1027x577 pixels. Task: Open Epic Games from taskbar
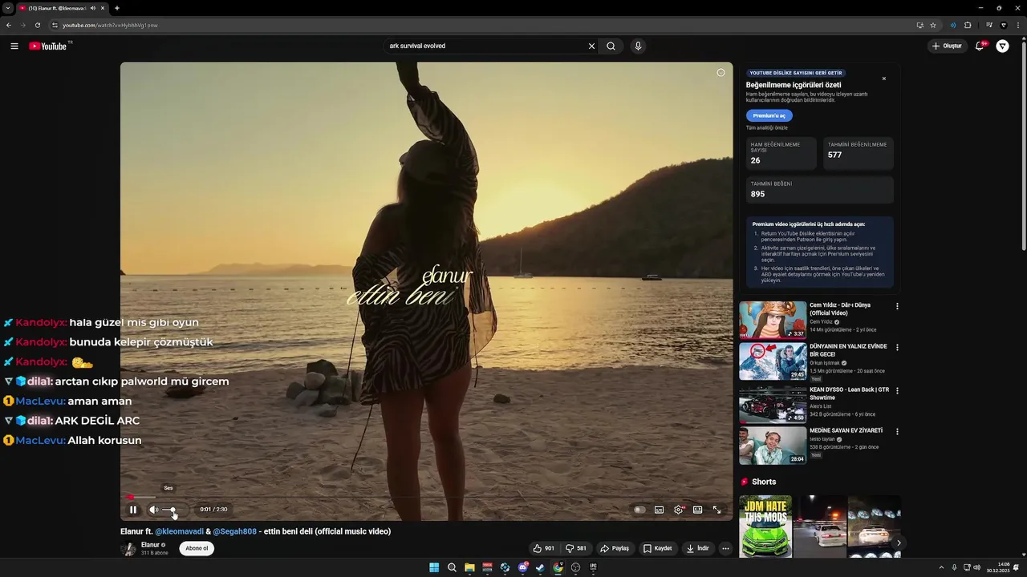(593, 567)
